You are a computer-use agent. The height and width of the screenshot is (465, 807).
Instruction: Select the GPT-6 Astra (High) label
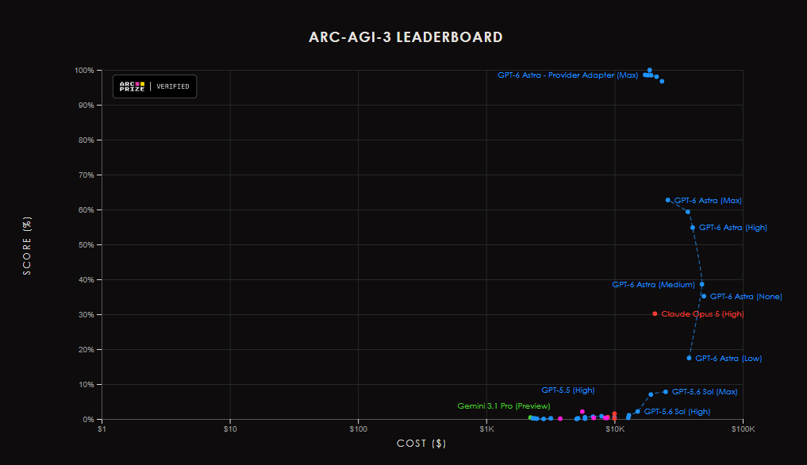tap(733, 228)
